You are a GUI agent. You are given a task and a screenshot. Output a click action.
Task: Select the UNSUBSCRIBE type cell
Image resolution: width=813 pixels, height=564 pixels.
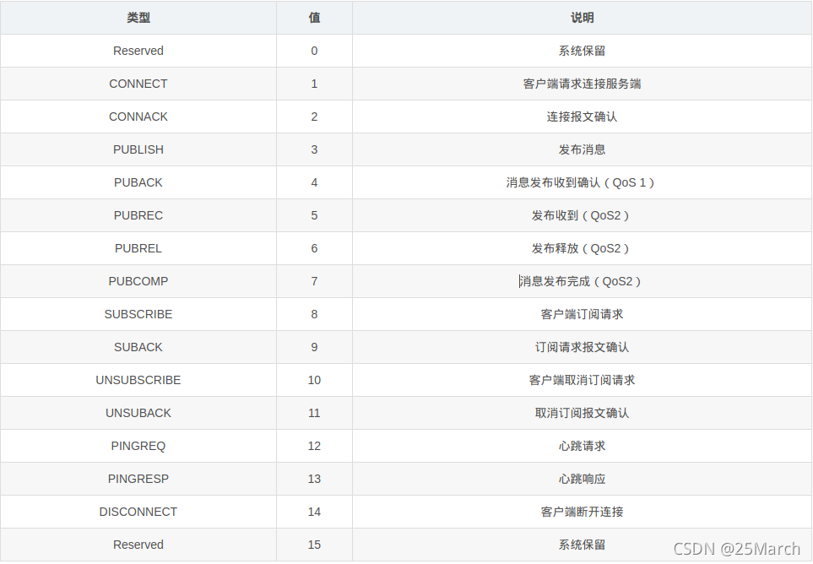coord(138,380)
